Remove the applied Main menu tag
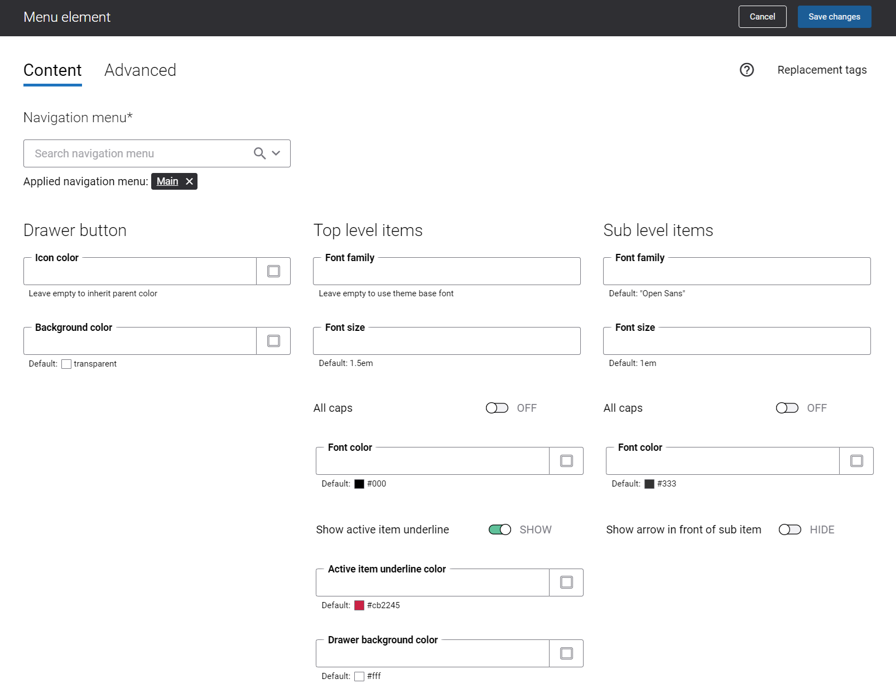Screen dimensions: 896x698 click(x=189, y=181)
